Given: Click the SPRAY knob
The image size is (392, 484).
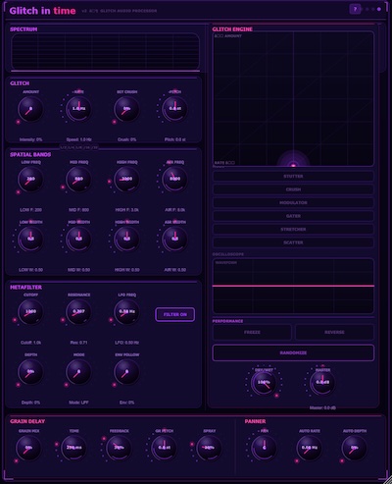Looking at the screenshot, I should 210,448.
